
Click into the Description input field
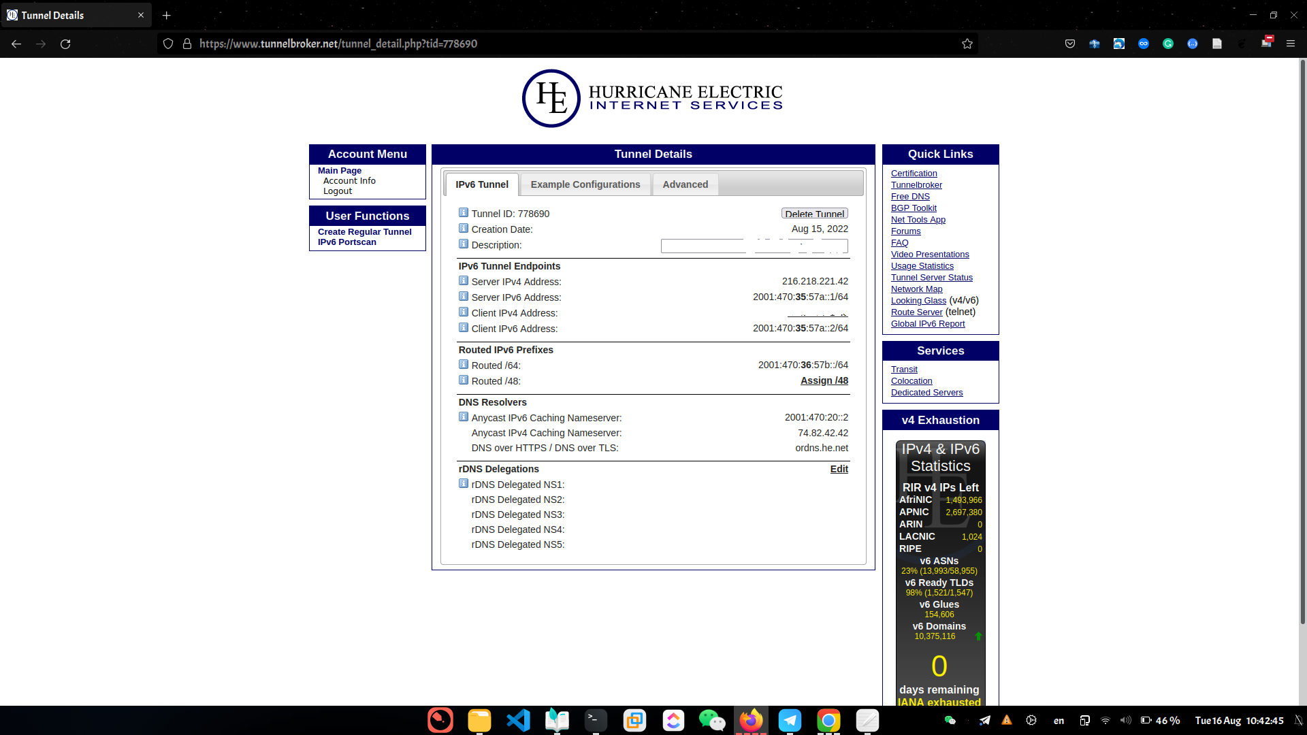(754, 246)
